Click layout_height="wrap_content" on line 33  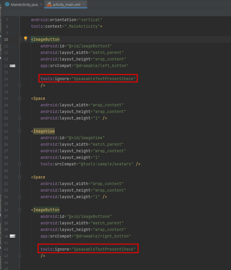tap(83, 190)
